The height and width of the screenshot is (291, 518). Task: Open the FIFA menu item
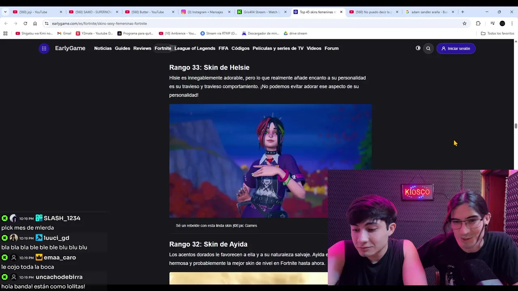tap(223, 48)
